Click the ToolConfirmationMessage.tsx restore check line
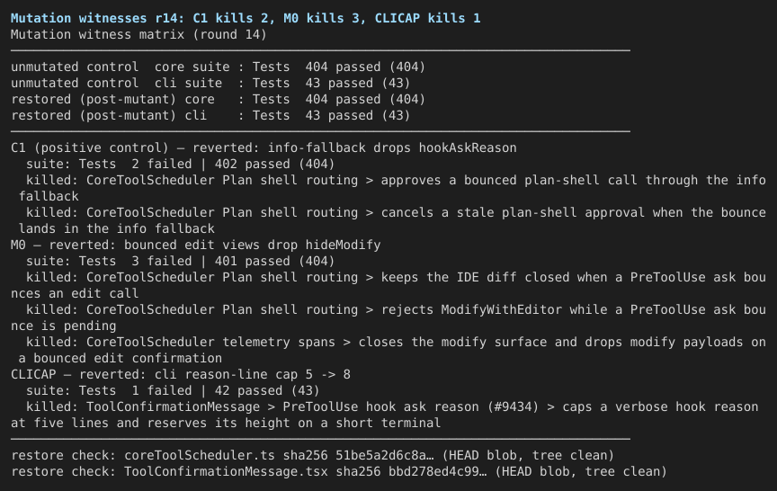The image size is (777, 491). click(x=339, y=471)
